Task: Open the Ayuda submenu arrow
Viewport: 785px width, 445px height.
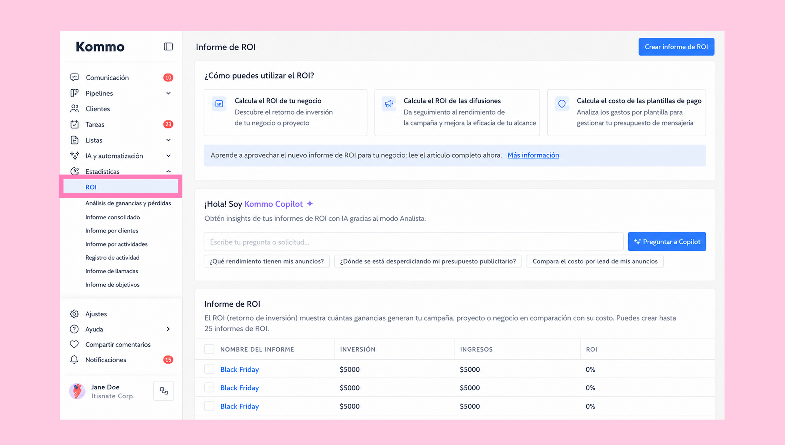Action: (x=168, y=329)
